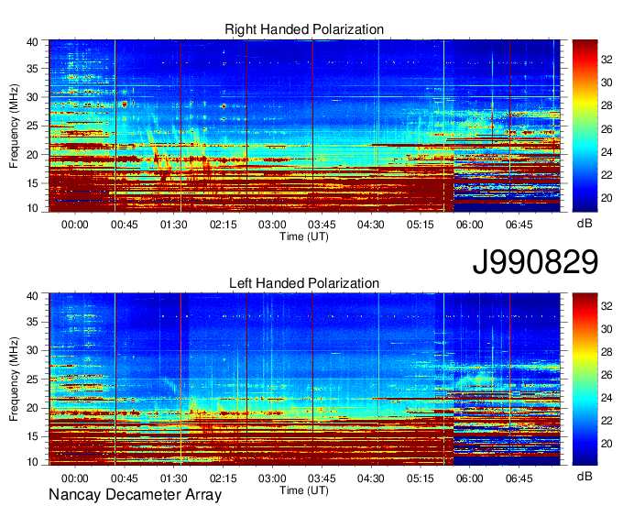Click "Time (UT)" label under Left Handed plot
This screenshot has width=623, height=506.
tap(304, 490)
